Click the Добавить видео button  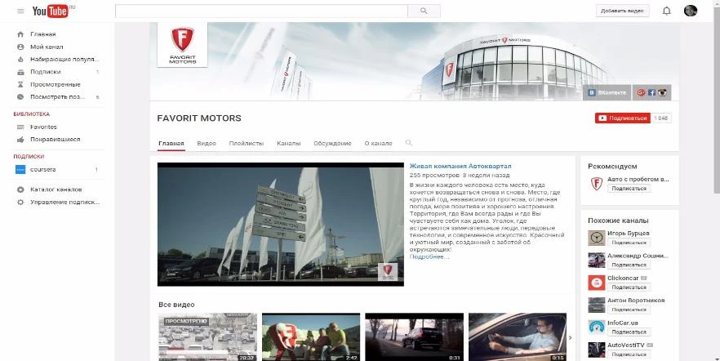click(623, 11)
